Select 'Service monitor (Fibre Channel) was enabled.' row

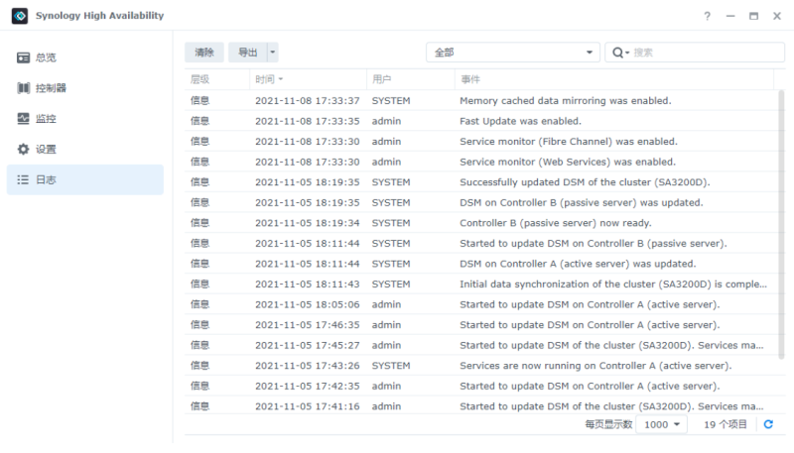[481, 142]
